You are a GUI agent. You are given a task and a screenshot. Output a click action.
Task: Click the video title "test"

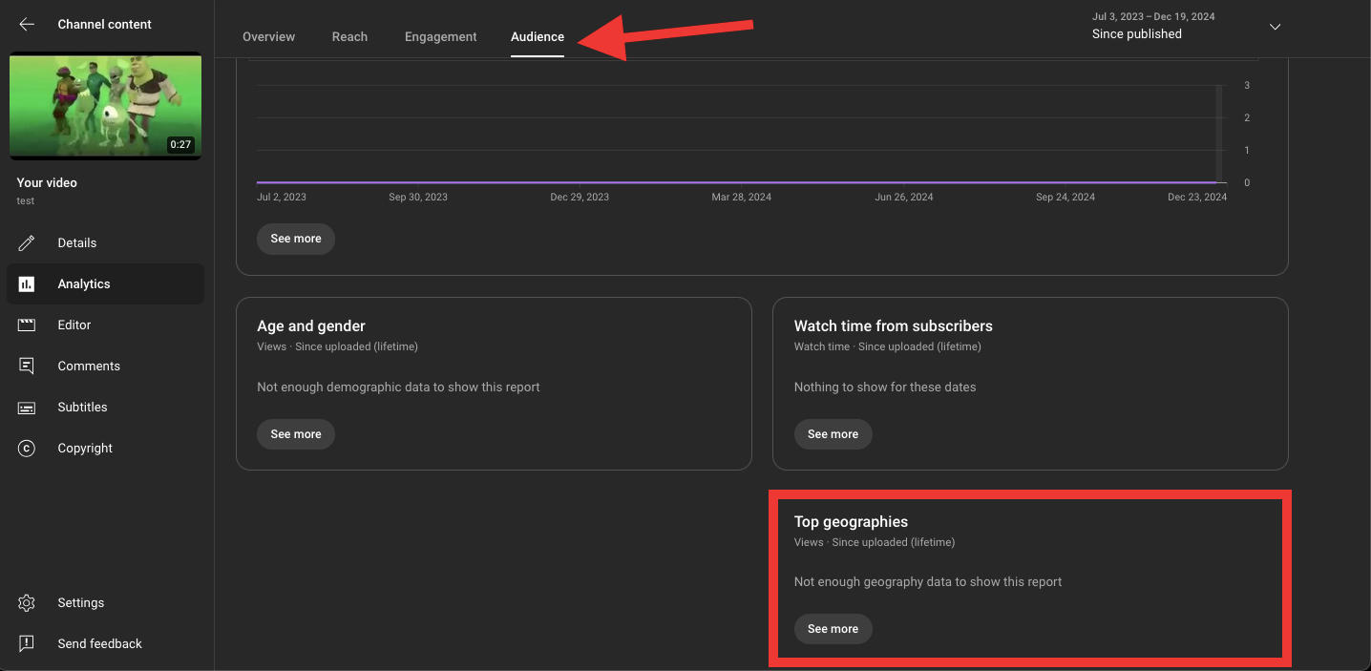coord(26,201)
